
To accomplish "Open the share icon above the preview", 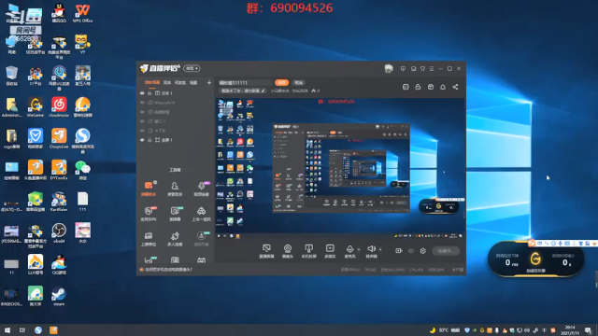I will (455, 87).
